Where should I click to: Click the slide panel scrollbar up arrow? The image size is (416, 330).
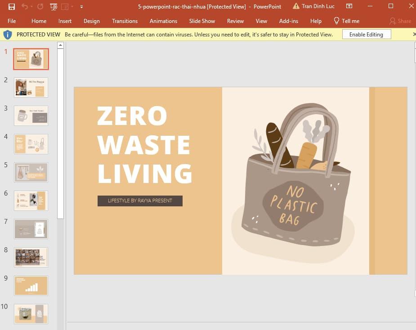[60, 45]
